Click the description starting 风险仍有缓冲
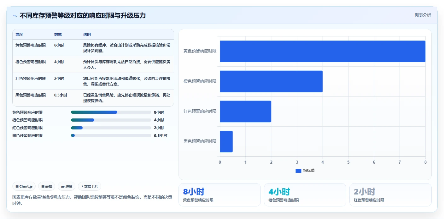 tap(127, 48)
